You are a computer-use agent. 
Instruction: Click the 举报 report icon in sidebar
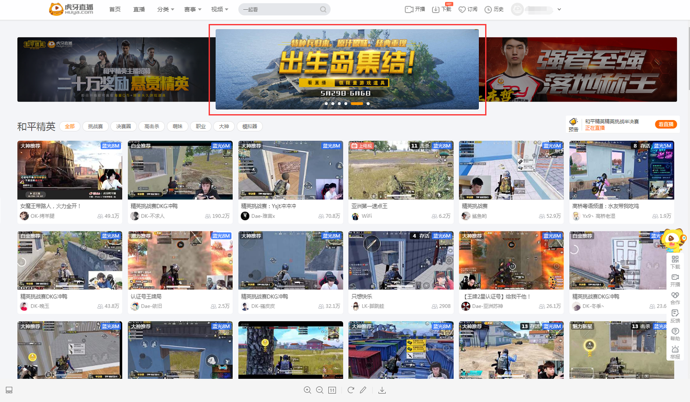coord(675,352)
